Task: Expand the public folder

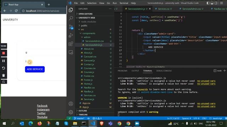Action: [84, 25]
